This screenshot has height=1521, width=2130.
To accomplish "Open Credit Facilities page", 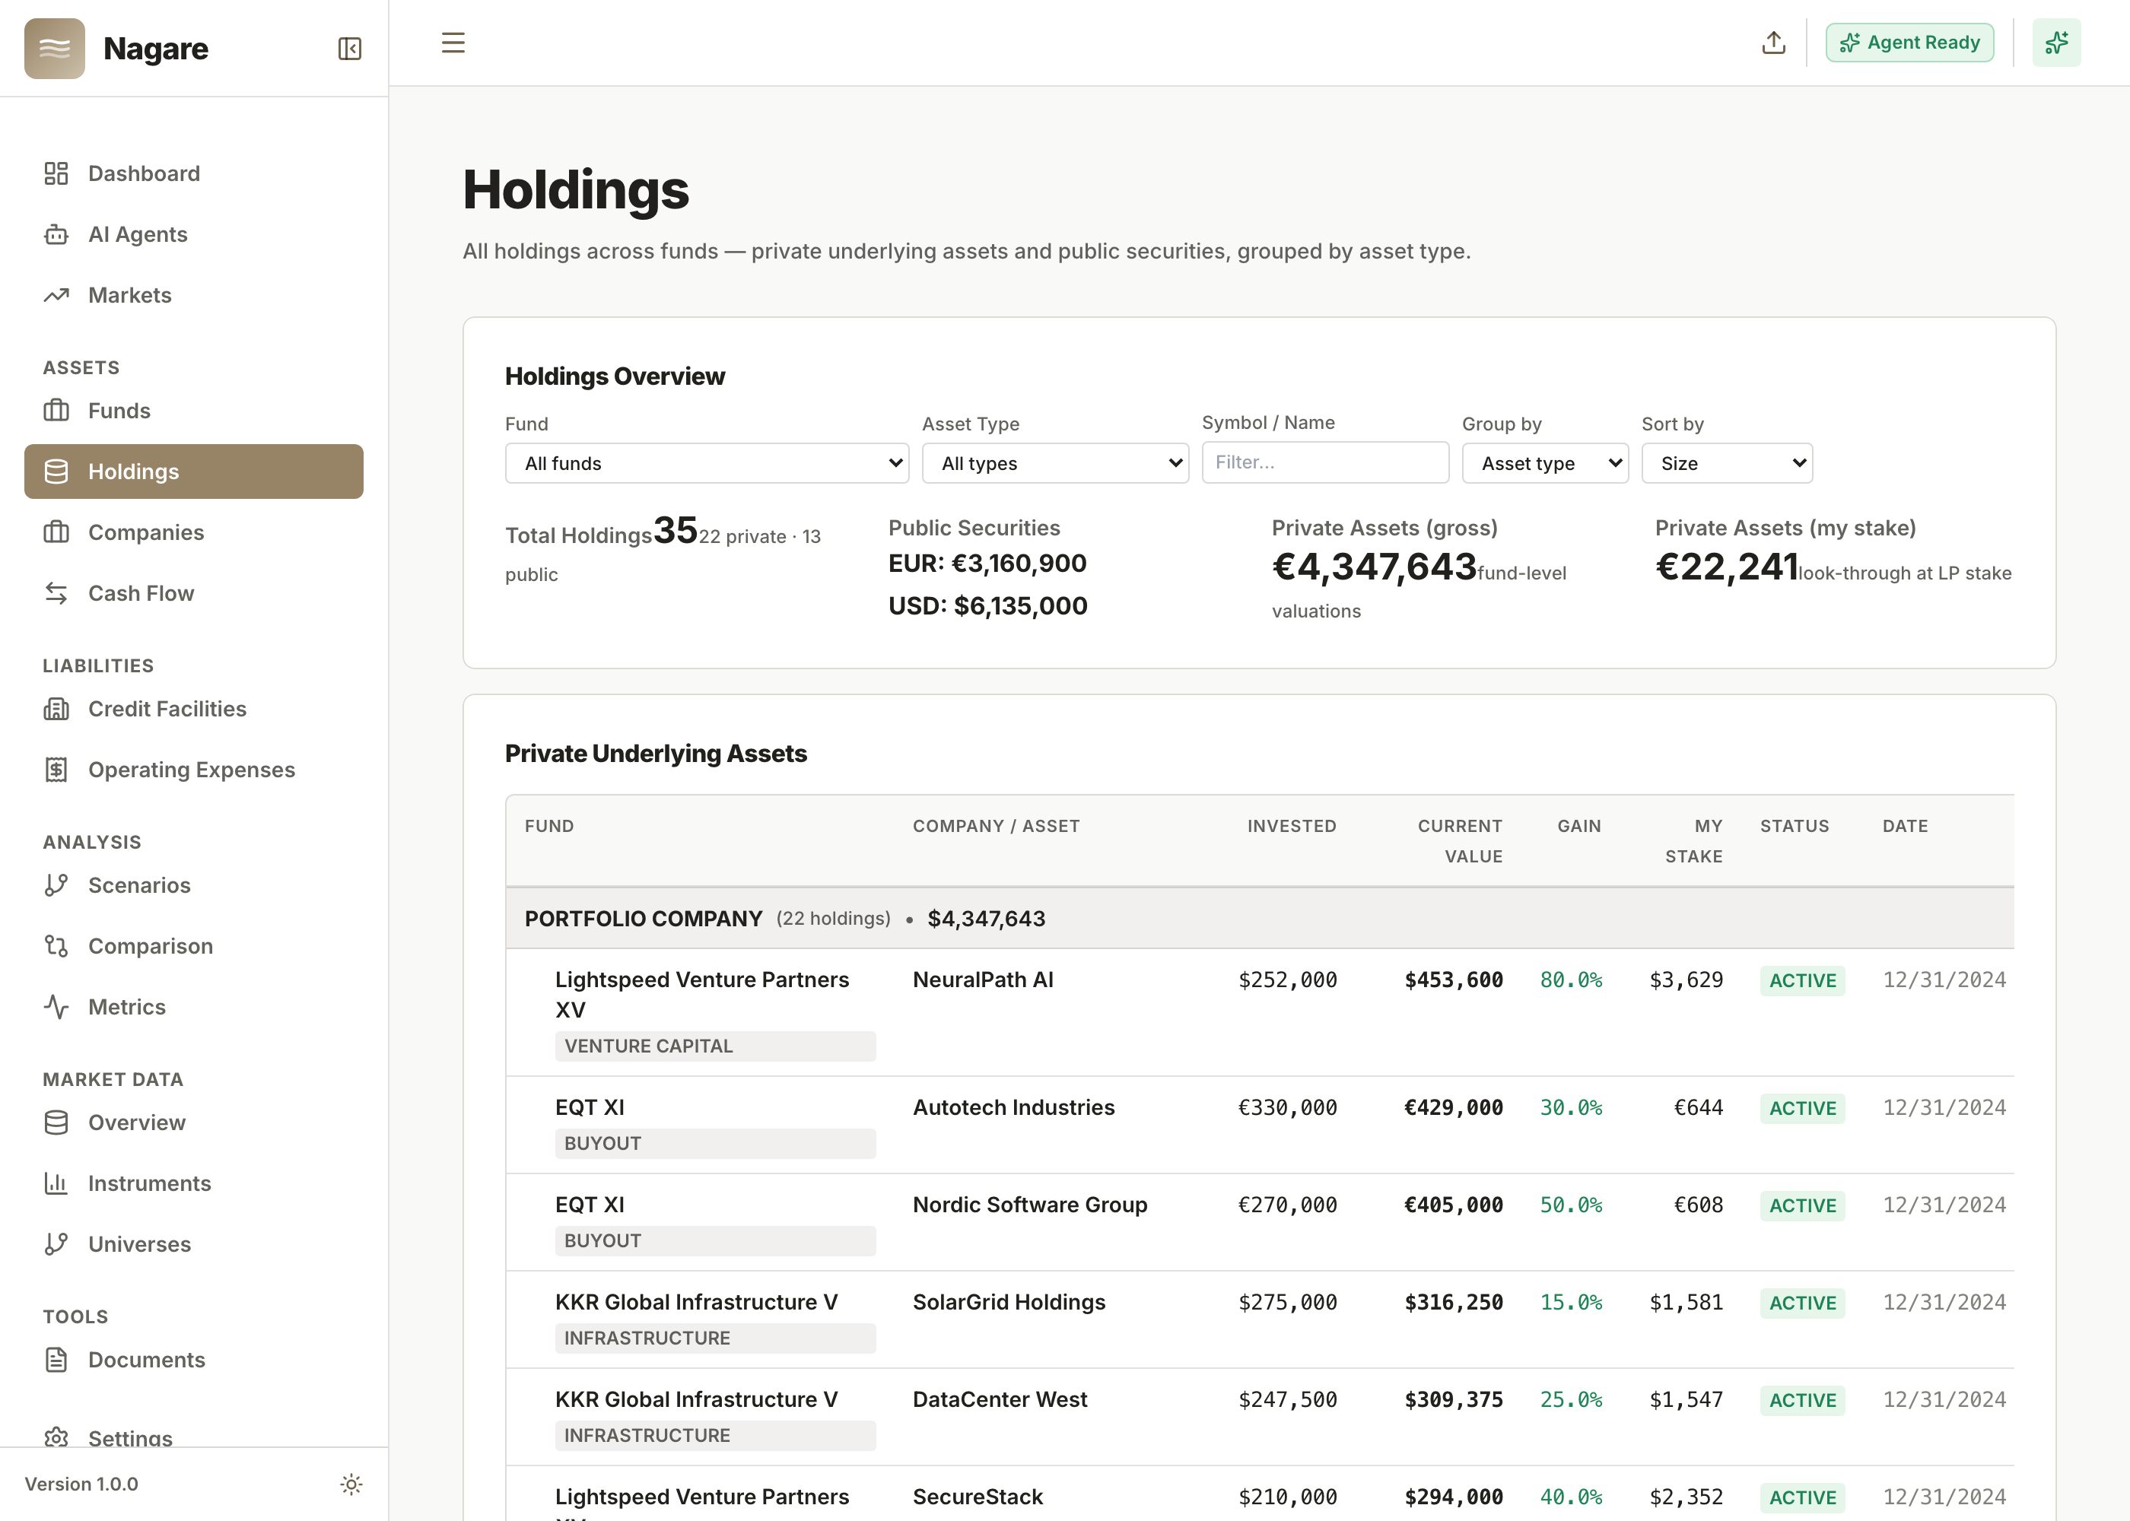I will [194, 709].
